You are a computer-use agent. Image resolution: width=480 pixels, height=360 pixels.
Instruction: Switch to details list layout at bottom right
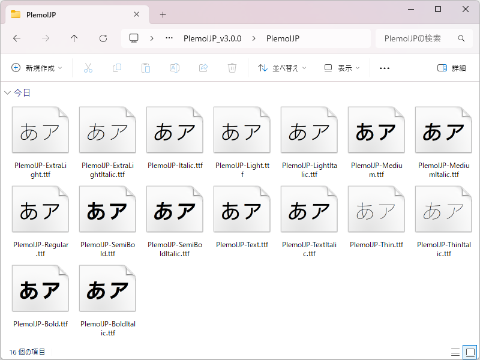click(455, 353)
